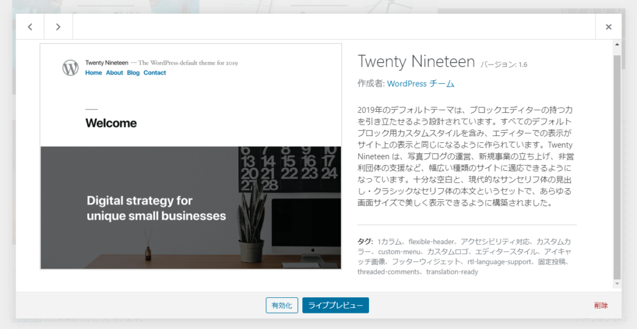
Task: Show the previous theme with left arrow
Action: click(30, 27)
